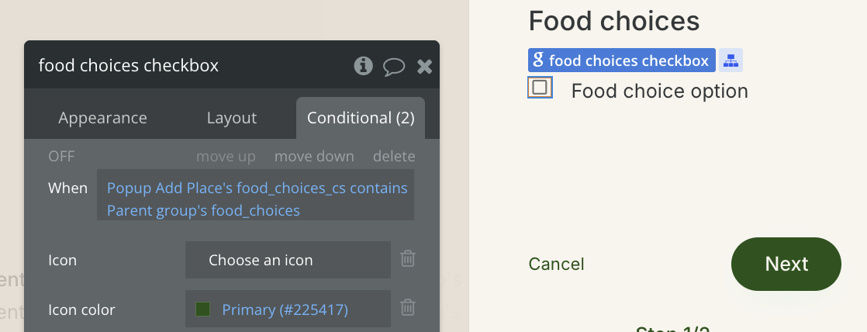867x332 pixels.
Task: Open the comments speech bubble icon
Action: [x=394, y=67]
